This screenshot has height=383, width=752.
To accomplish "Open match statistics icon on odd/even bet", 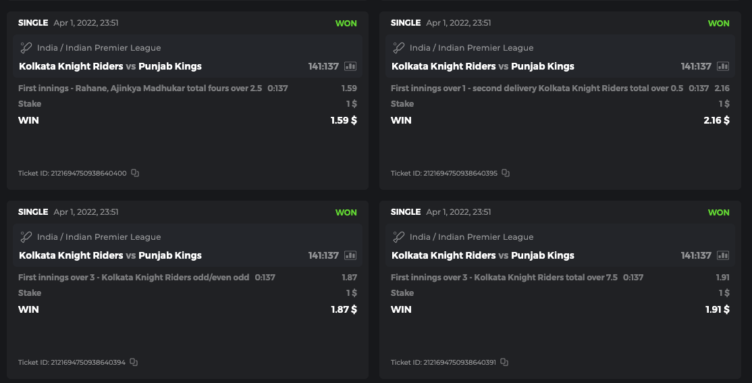I will [x=350, y=255].
